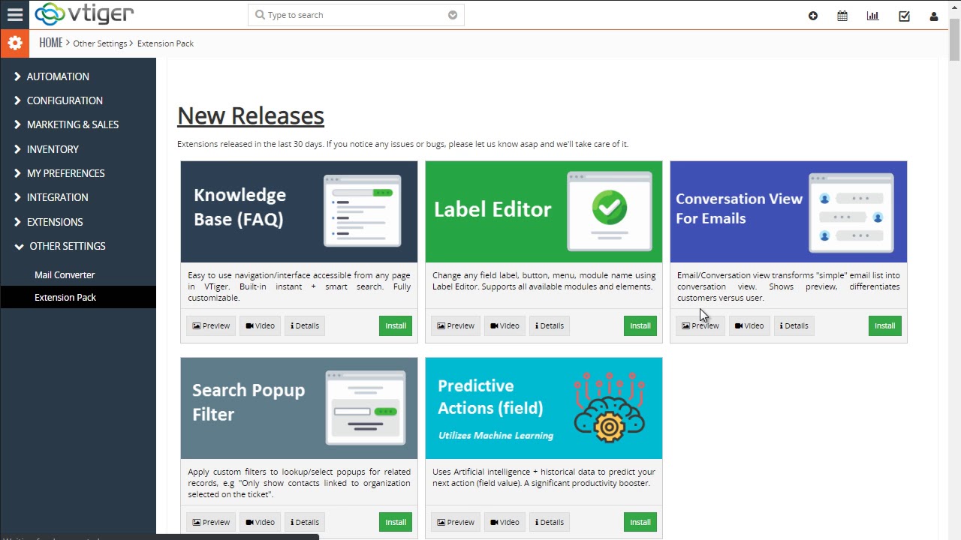Preview Predictive Actions extension

456,522
